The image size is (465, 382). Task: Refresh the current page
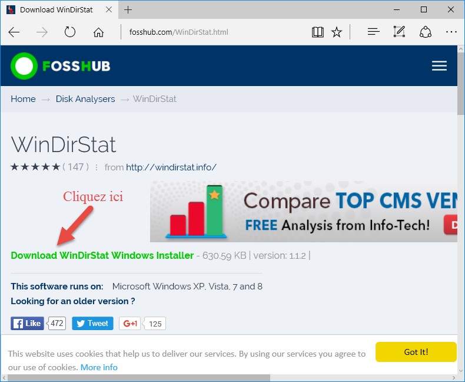click(x=70, y=32)
